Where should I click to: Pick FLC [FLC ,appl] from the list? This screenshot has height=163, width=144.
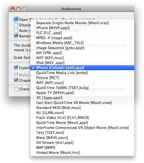point(82,33)
